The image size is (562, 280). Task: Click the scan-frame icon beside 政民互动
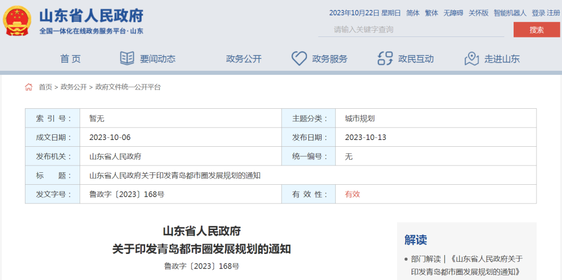(385, 58)
